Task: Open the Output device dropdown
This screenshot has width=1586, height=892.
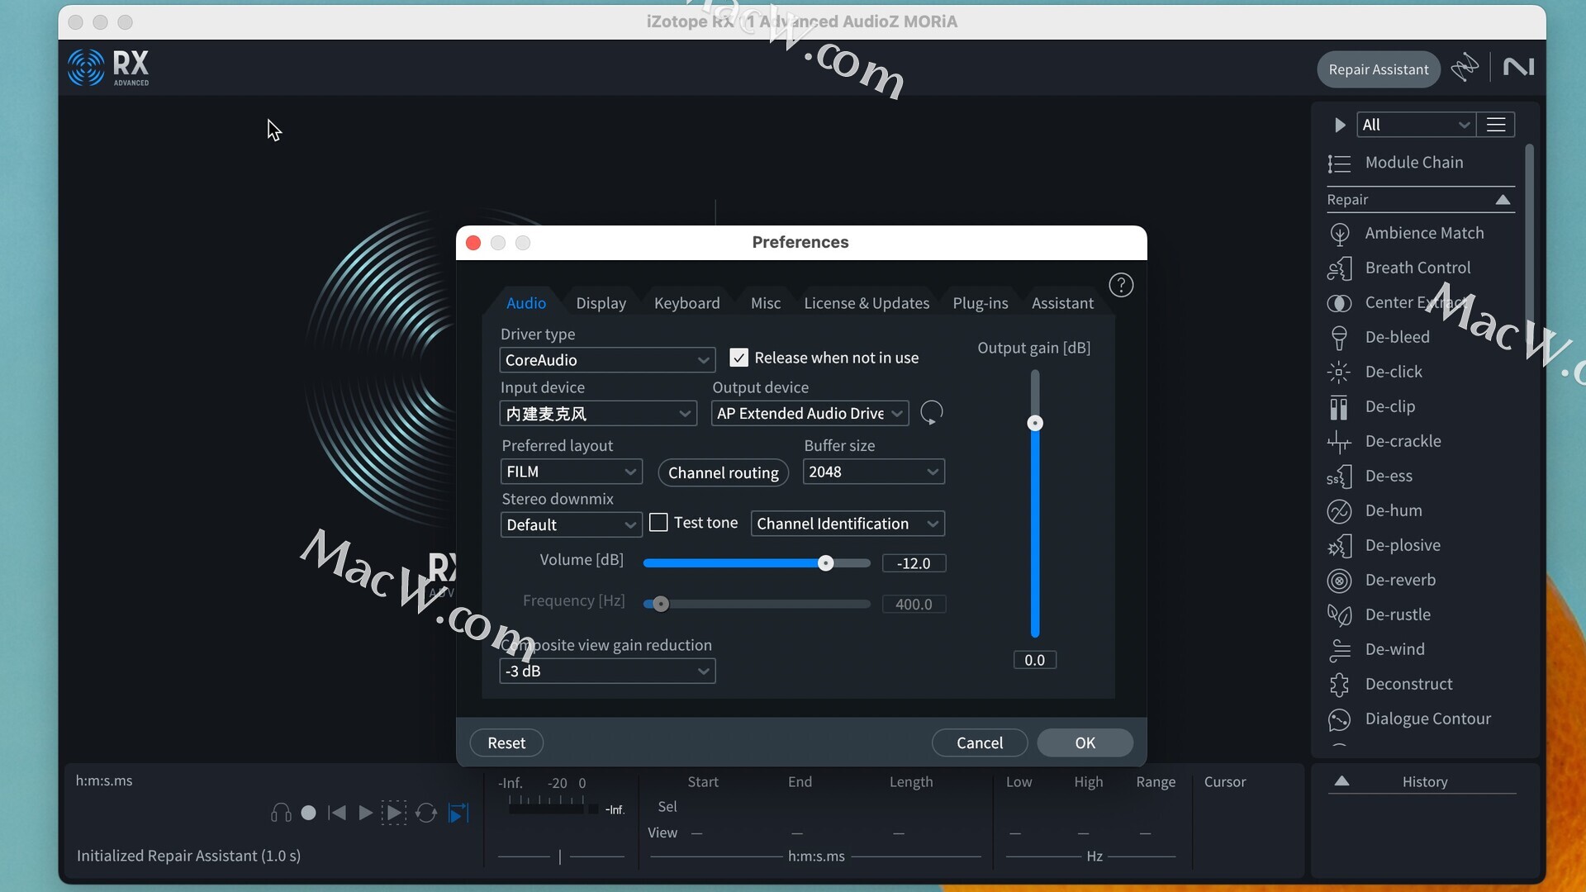Action: (x=810, y=413)
